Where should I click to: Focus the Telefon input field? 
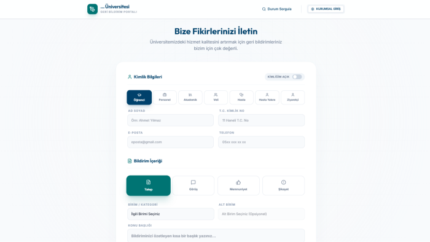(x=261, y=142)
